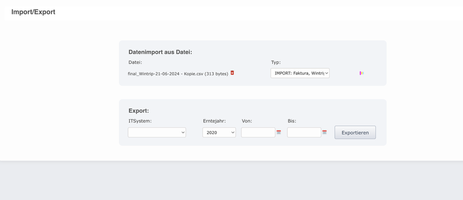
Task: Focus the Bis date input field
Action: pyautogui.click(x=304, y=132)
